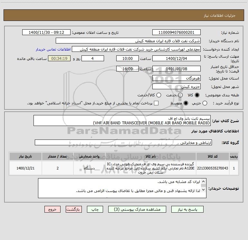
Task: Toggle the اسناد خزانه اسلامی payment checkbox
Action: point(156,103)
